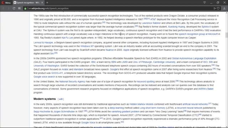Open the Siri link
Screen dimensions: 228x128
tap(52, 54)
